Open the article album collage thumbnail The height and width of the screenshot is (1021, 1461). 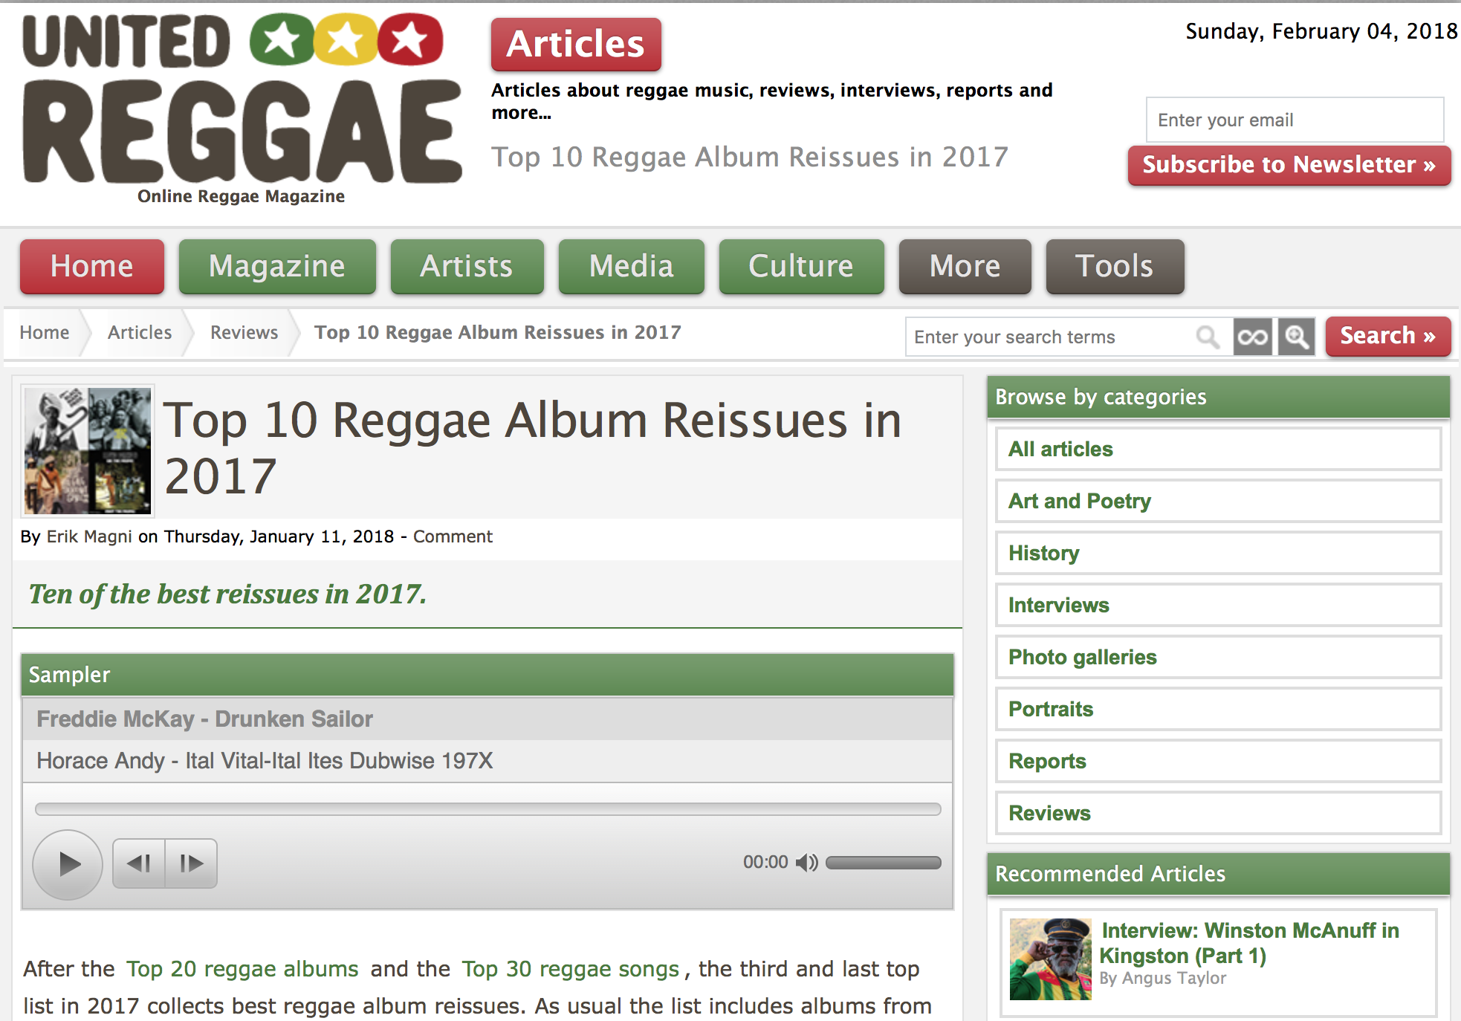click(x=88, y=450)
